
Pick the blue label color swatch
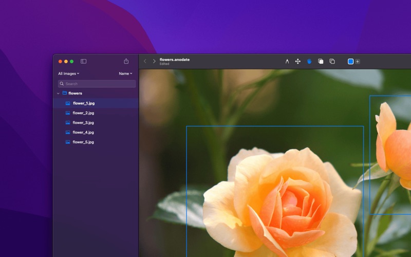click(x=350, y=61)
